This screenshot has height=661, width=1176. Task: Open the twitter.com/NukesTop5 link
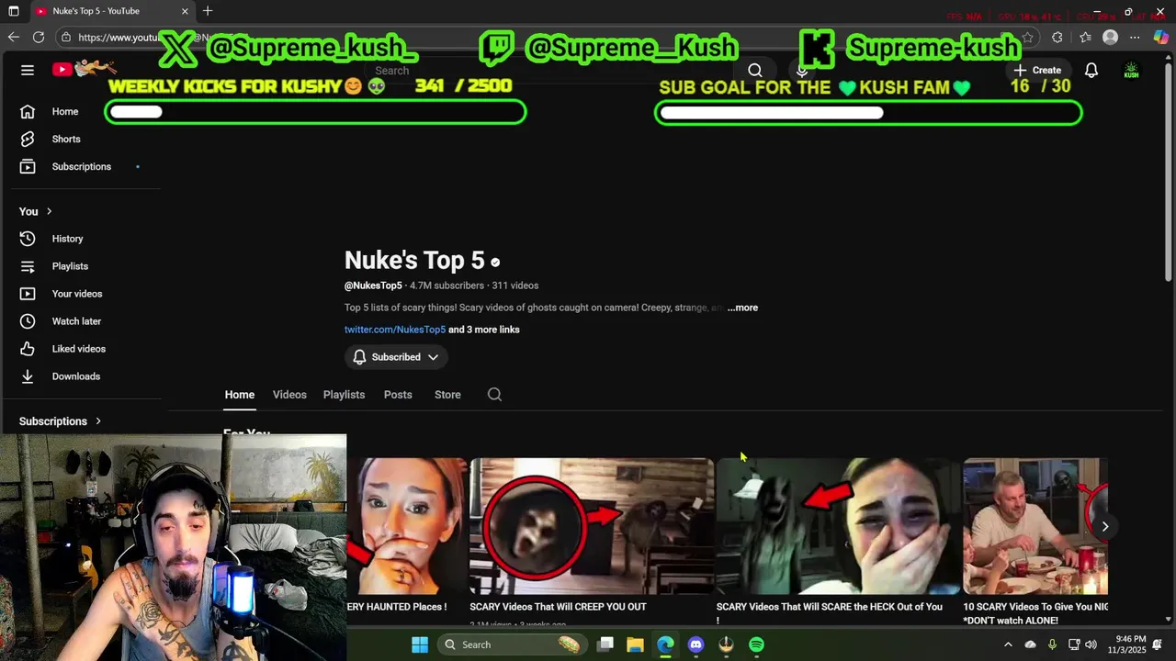(395, 330)
